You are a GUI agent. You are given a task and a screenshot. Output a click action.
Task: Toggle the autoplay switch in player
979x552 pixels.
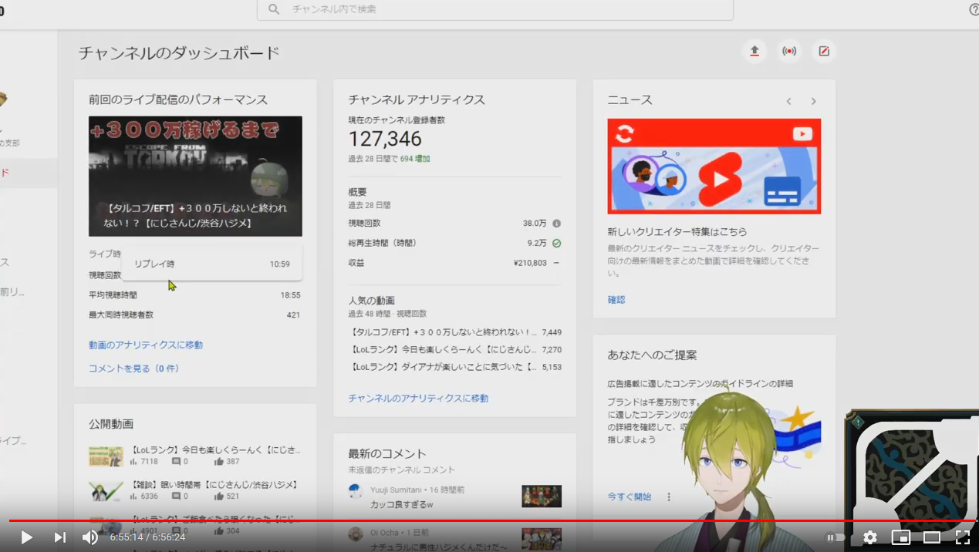point(836,537)
